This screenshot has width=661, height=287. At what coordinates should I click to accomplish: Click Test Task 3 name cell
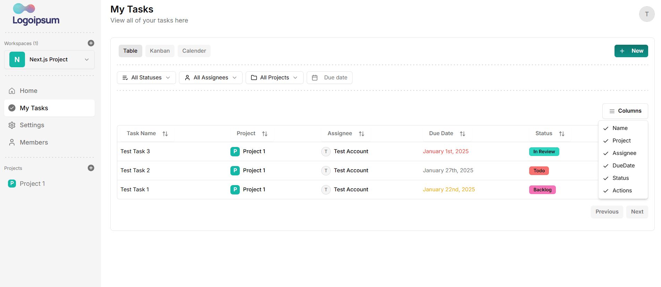coord(135,151)
